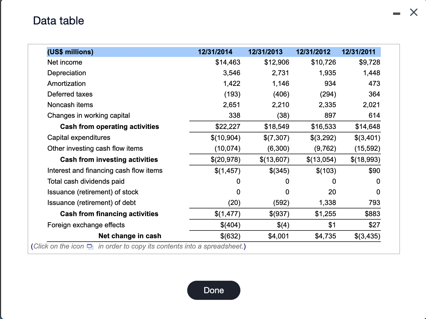Click the highlighted US$ millions header cell
This screenshot has height=319, width=426.
(70, 52)
